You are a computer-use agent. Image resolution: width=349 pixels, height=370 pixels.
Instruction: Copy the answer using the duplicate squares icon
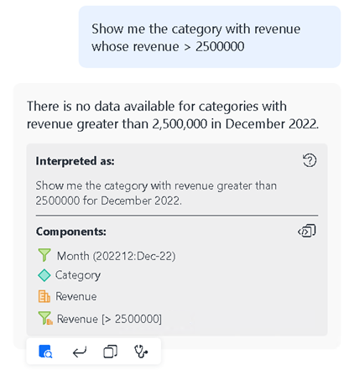coord(110,352)
